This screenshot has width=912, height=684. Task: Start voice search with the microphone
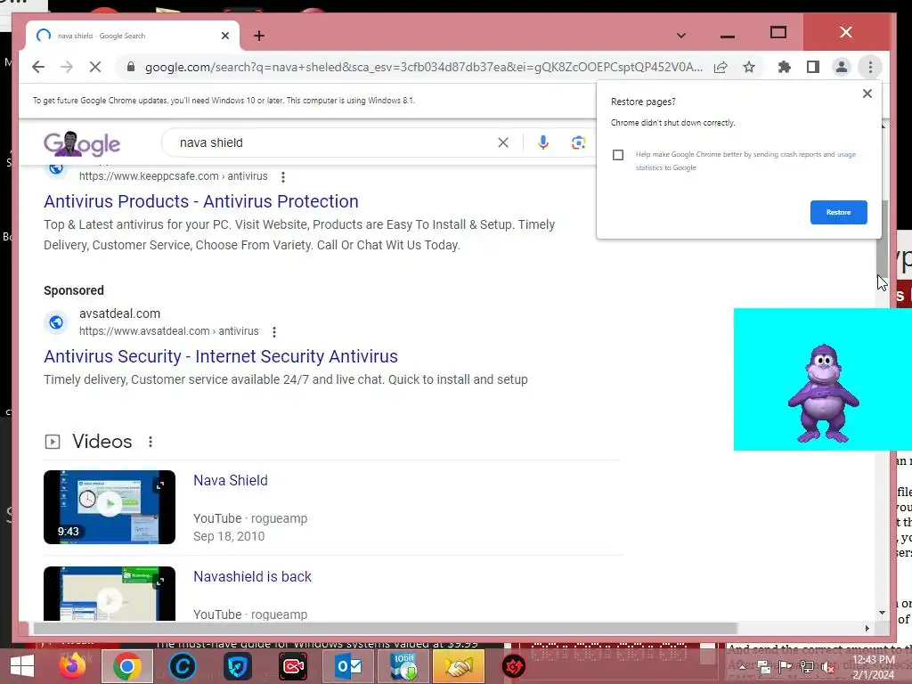point(542,142)
